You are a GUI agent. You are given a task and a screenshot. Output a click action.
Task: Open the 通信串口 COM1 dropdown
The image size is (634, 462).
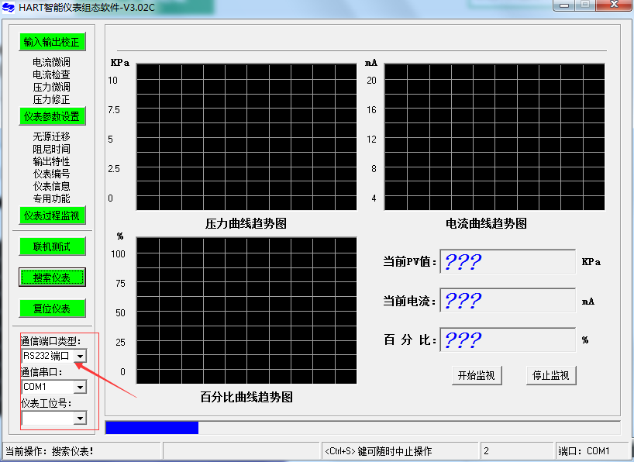[x=80, y=387]
